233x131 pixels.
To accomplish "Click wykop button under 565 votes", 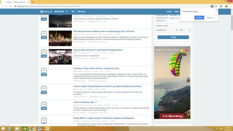I will coord(44,93).
